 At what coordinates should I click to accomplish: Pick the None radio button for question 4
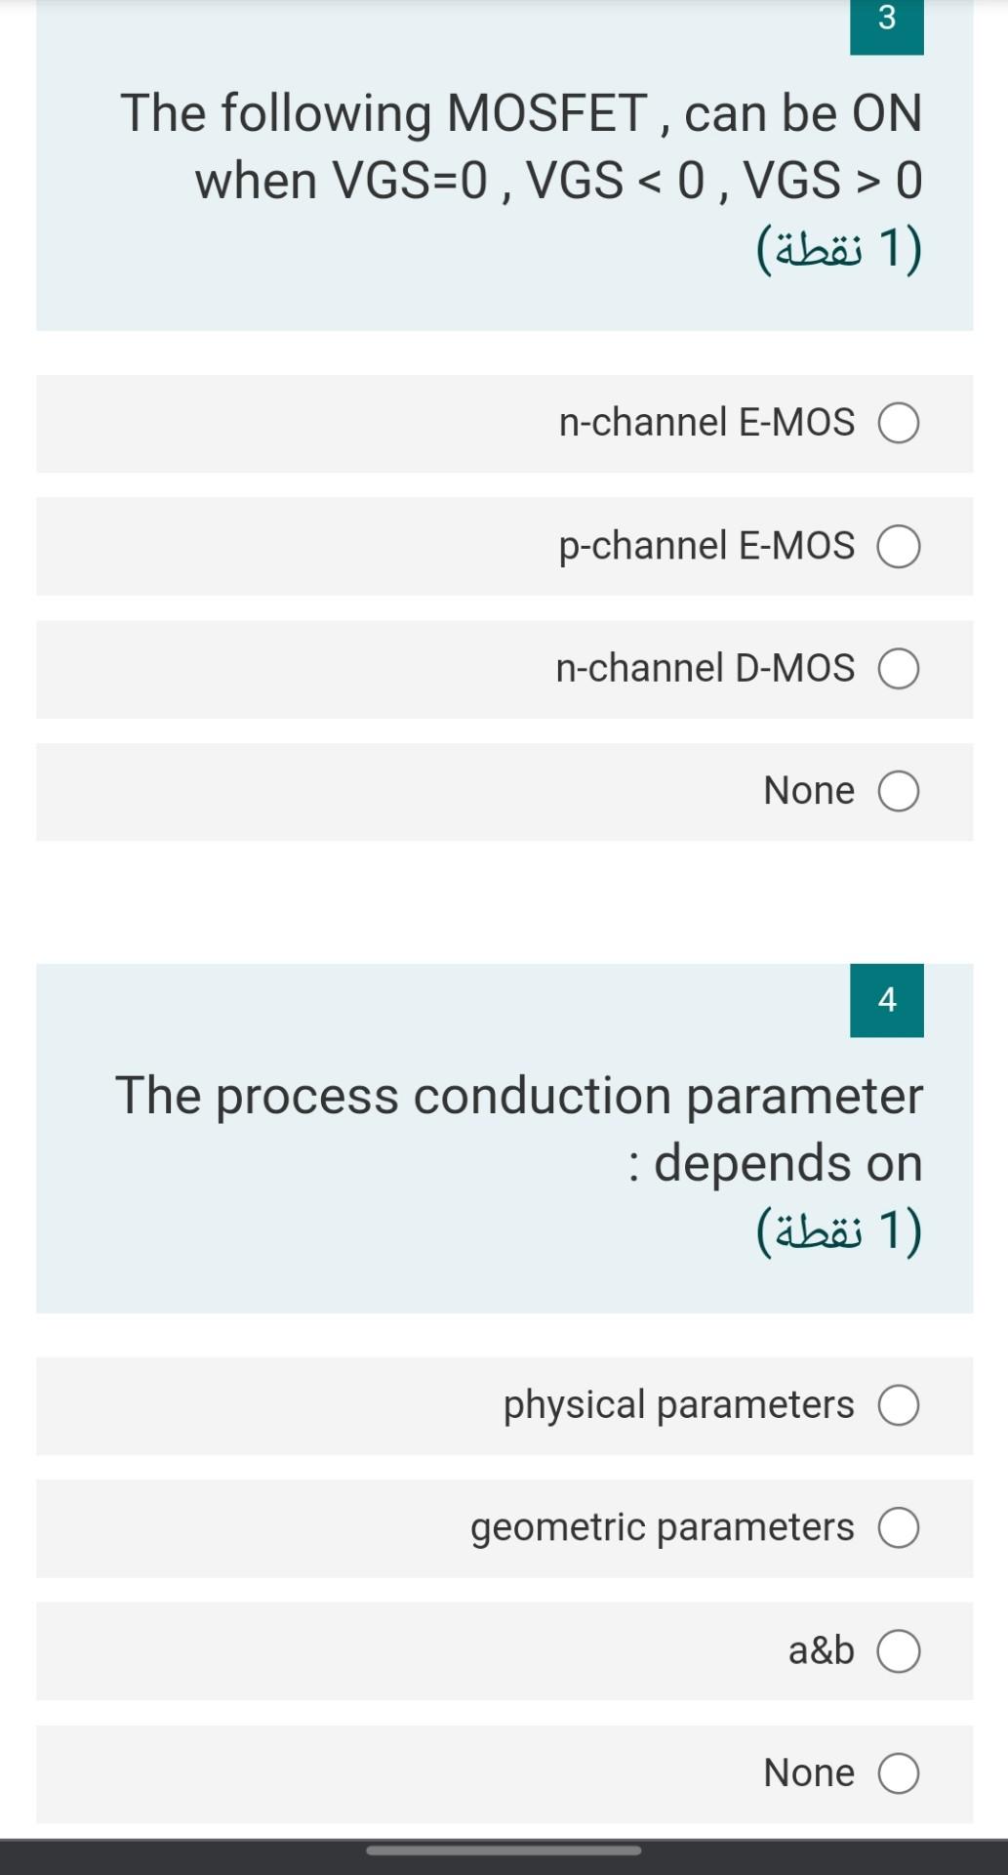click(899, 1774)
